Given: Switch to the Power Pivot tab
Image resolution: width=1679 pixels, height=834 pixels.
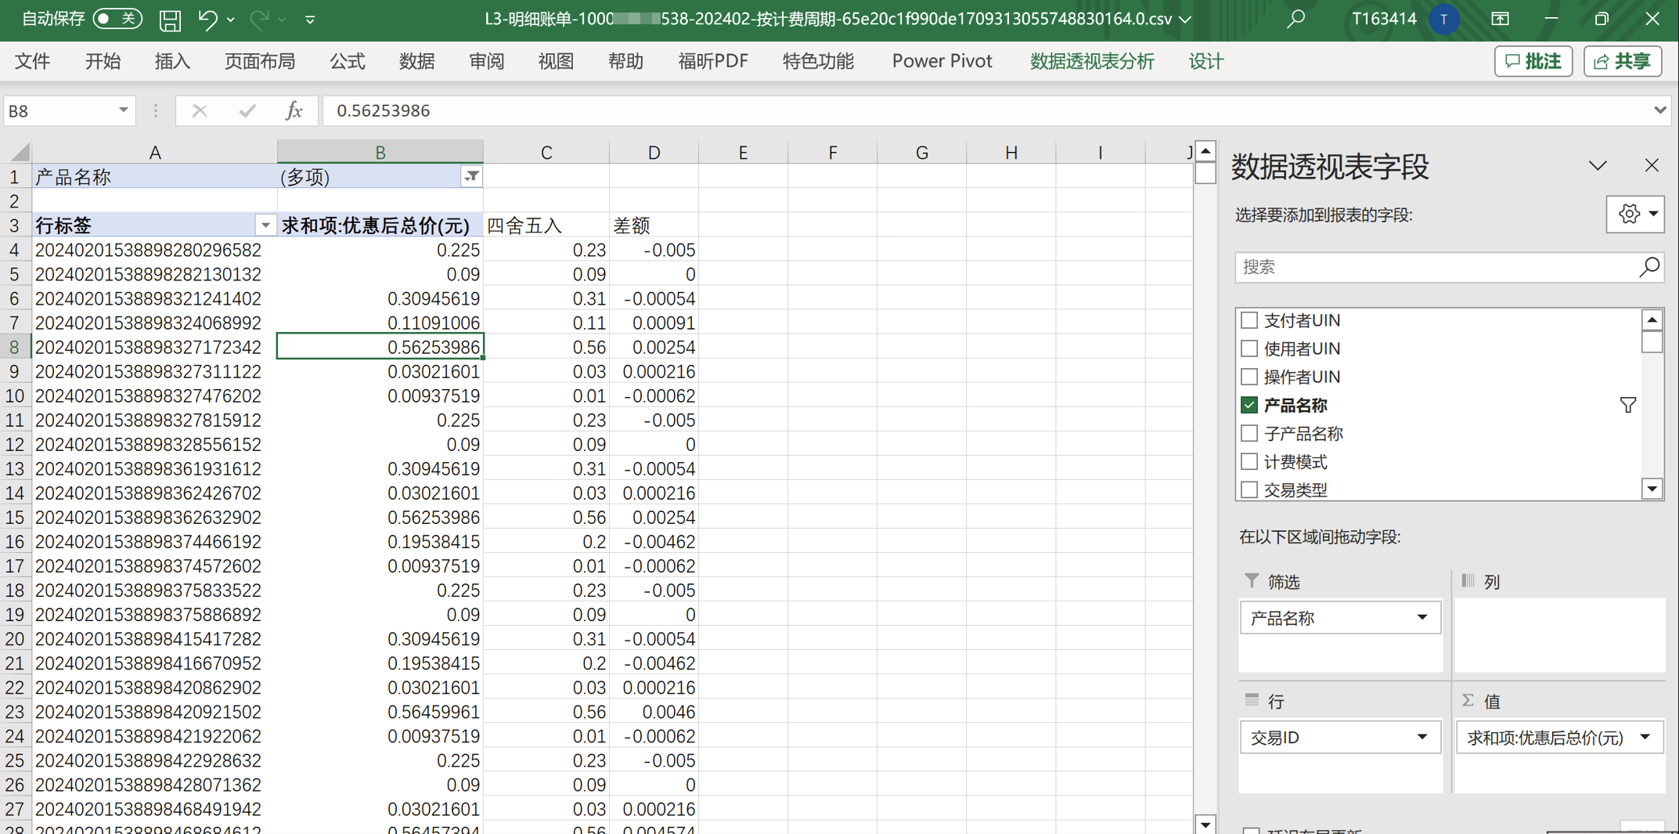Looking at the screenshot, I should (942, 61).
